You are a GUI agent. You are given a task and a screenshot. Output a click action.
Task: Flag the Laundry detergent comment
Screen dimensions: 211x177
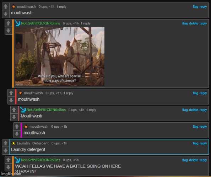tap(195, 143)
